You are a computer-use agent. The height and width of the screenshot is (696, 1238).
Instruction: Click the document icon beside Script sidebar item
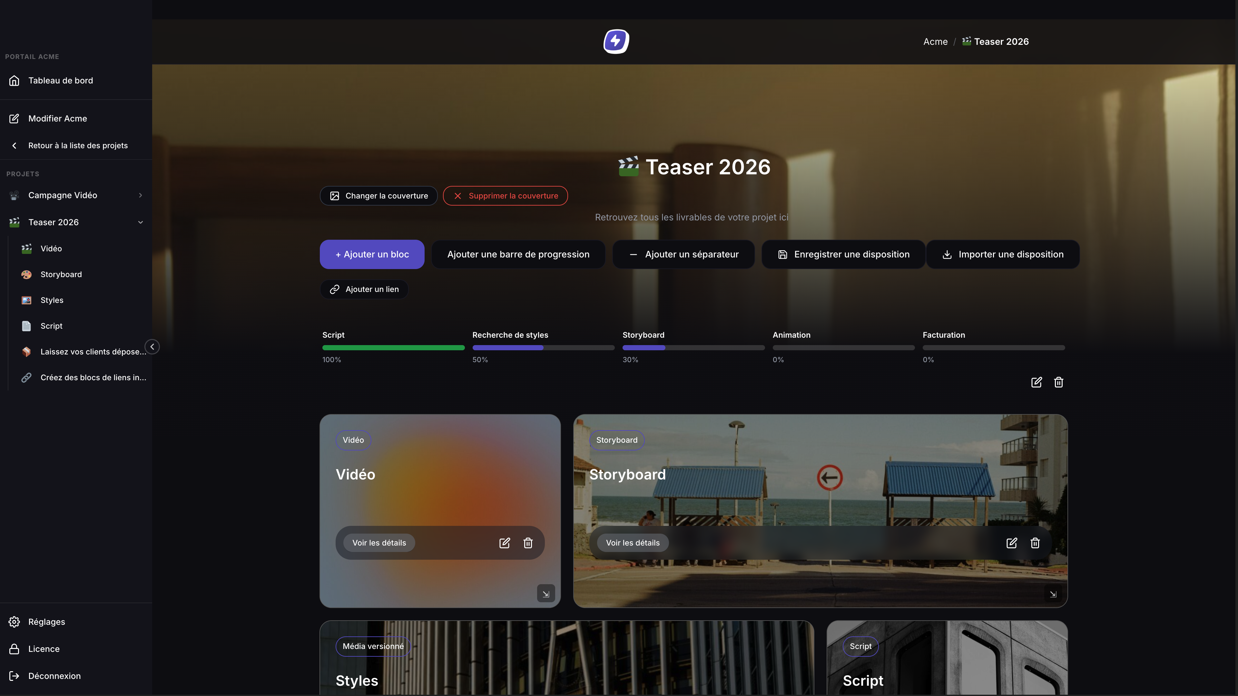(x=26, y=326)
